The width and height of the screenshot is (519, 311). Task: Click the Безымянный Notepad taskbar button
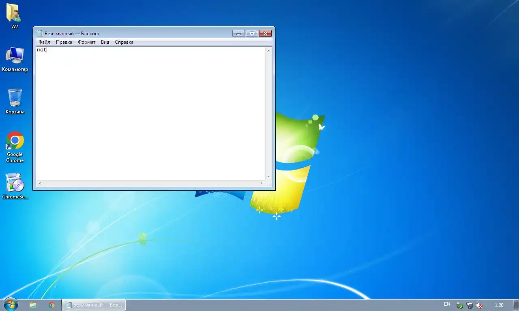click(94, 305)
